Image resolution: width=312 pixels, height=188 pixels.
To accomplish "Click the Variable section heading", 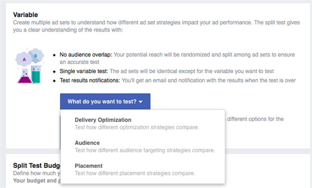I will (x=25, y=15).
